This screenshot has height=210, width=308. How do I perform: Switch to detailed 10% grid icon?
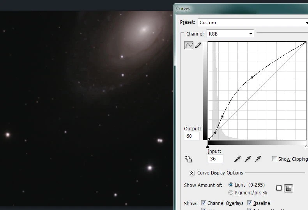(x=289, y=189)
